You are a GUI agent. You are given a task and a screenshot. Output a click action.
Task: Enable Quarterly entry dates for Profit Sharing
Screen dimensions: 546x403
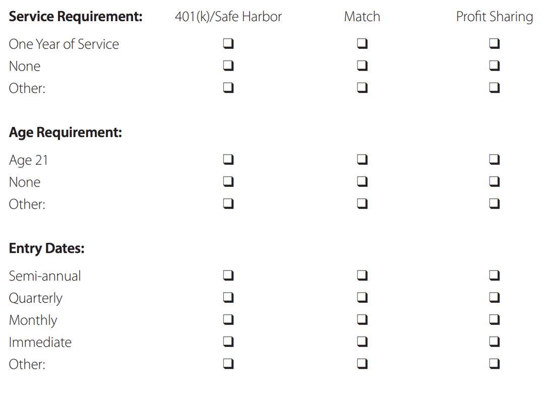click(x=495, y=297)
